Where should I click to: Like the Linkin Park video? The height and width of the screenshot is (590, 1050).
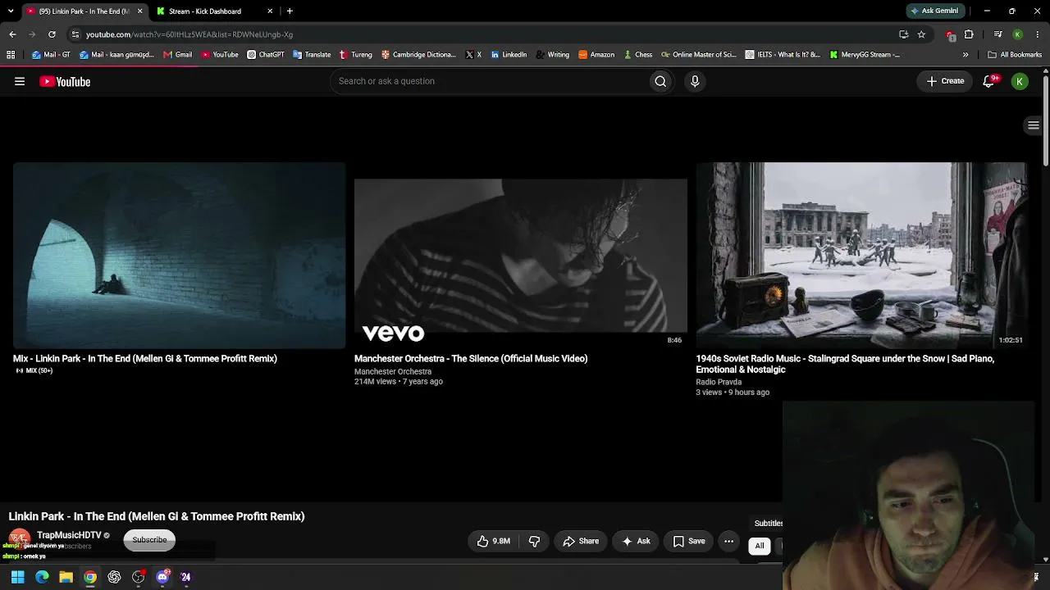[x=494, y=541]
